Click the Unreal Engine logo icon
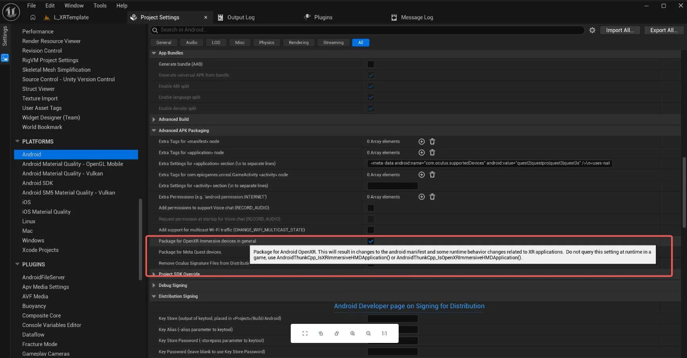Screen dimensions: 687x358 point(11,12)
